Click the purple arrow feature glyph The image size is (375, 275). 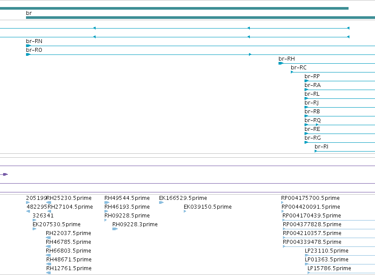coord(5,174)
